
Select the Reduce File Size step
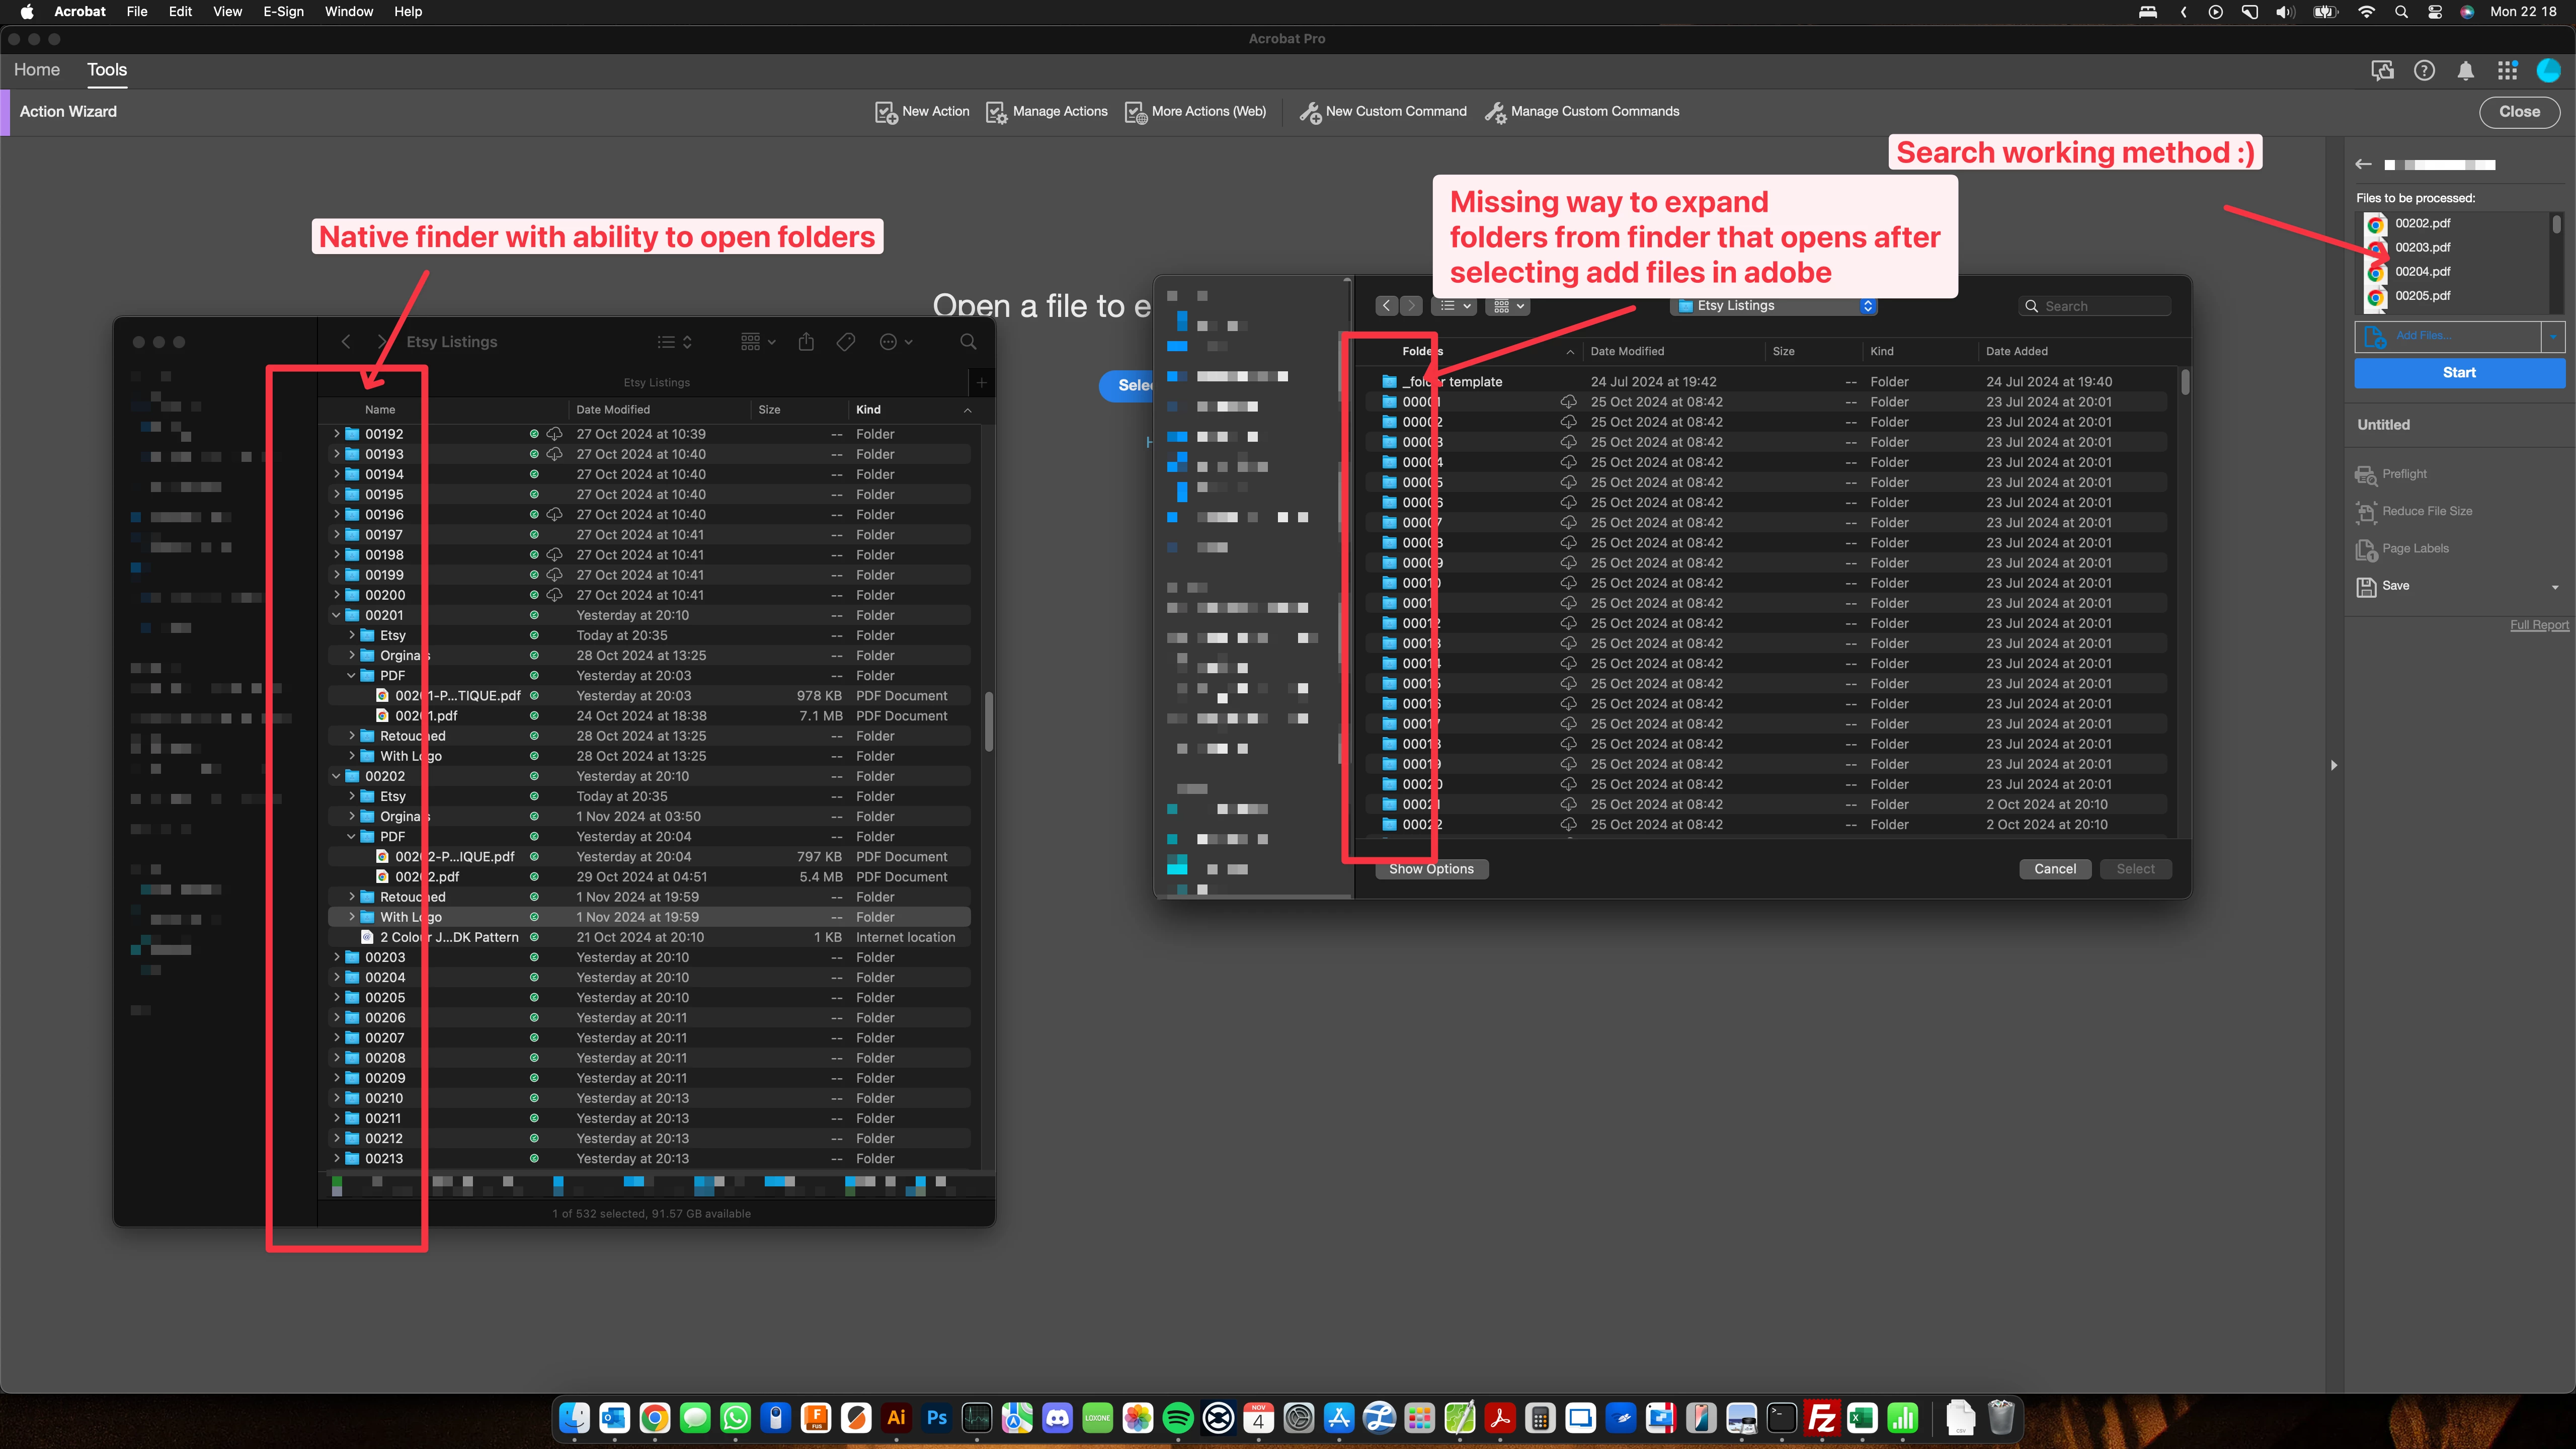[x=2426, y=511]
